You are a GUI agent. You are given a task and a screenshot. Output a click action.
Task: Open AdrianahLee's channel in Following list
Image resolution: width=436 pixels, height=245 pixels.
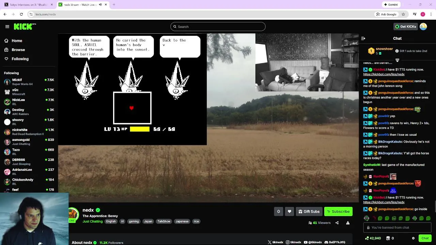tap(29, 171)
